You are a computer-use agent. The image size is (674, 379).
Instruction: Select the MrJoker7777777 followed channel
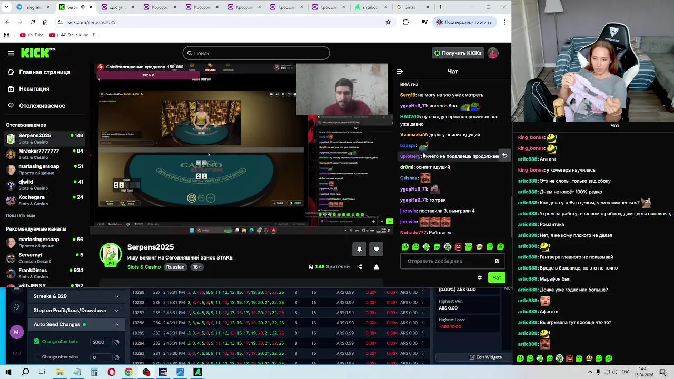click(x=45, y=154)
